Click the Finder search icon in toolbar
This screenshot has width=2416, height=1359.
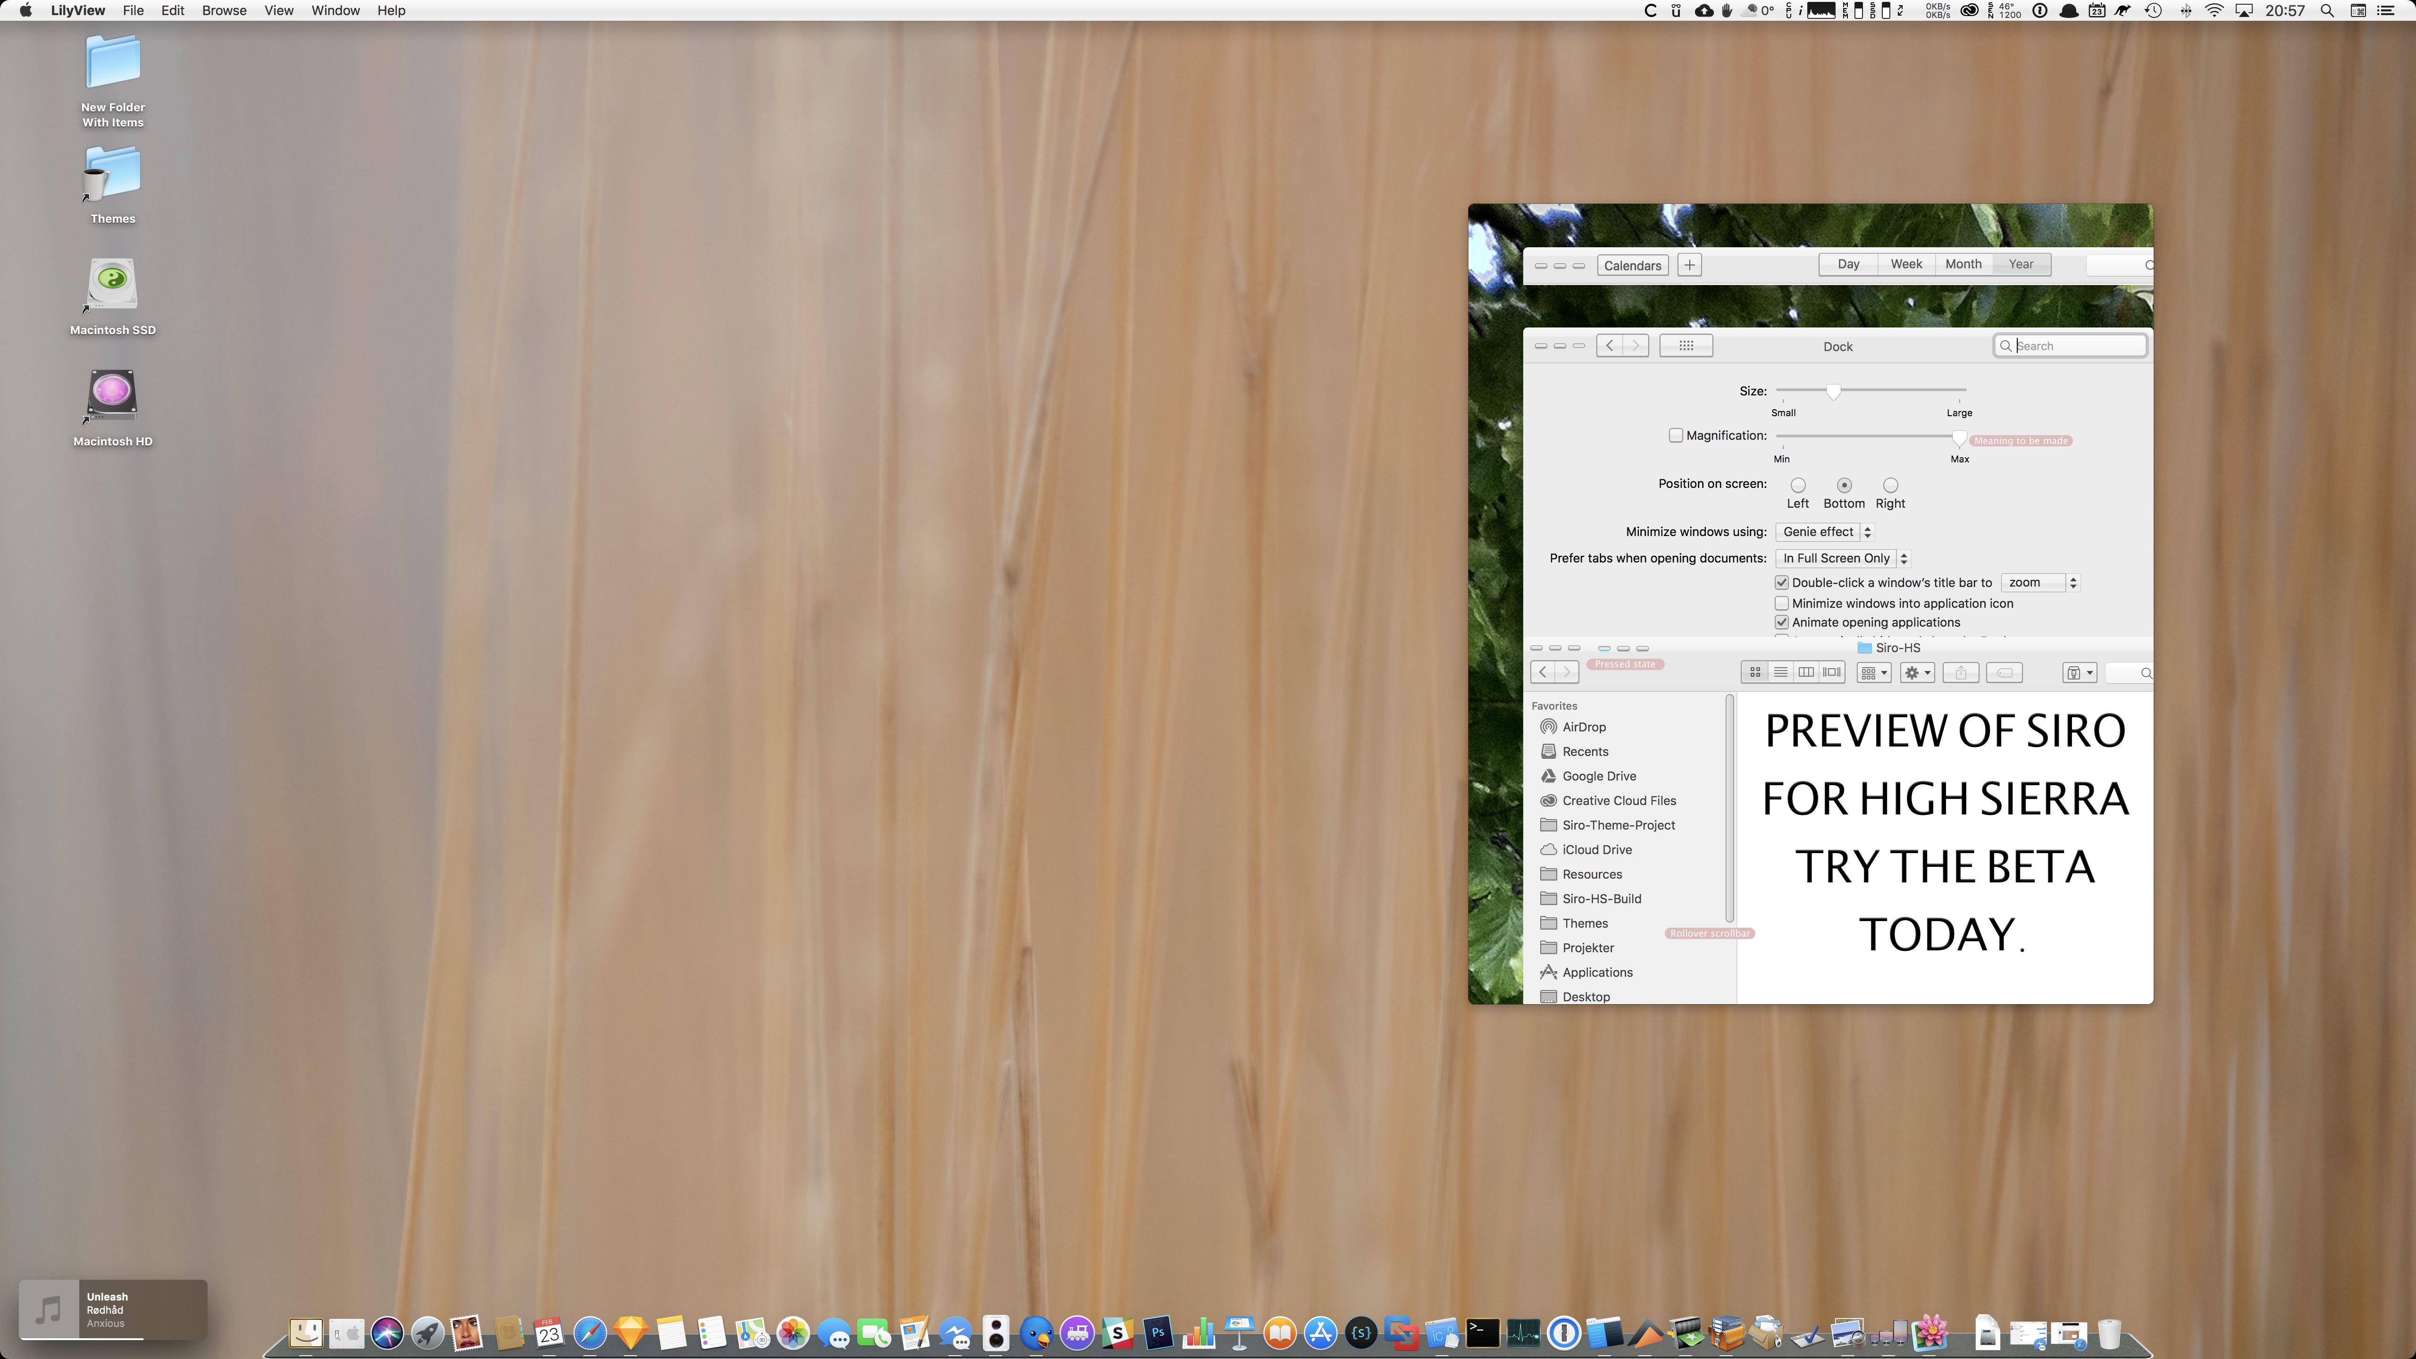(2146, 672)
